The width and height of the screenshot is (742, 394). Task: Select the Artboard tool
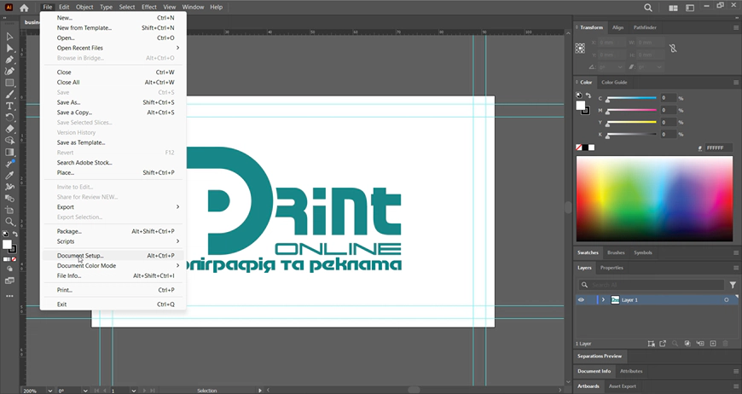point(9,210)
